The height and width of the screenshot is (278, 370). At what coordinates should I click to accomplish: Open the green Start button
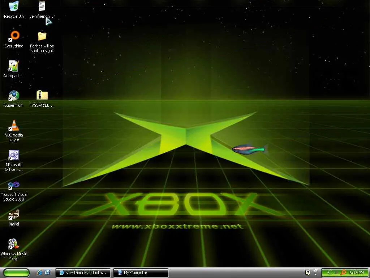[x=16, y=273]
